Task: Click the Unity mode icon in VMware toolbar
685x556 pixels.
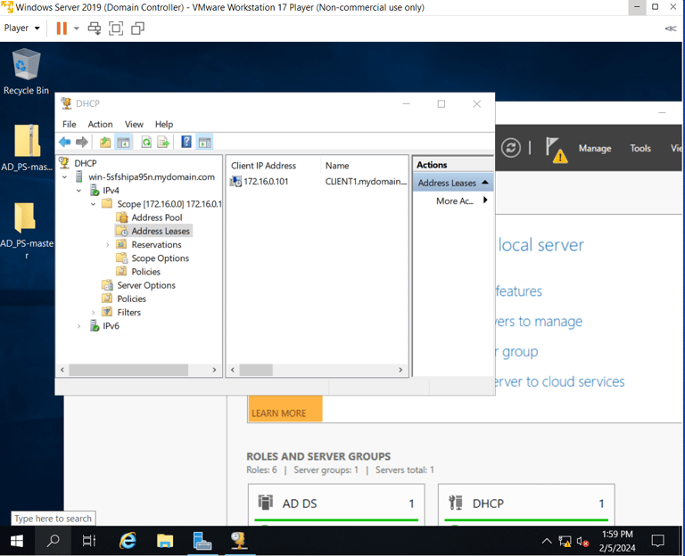Action: (x=137, y=29)
